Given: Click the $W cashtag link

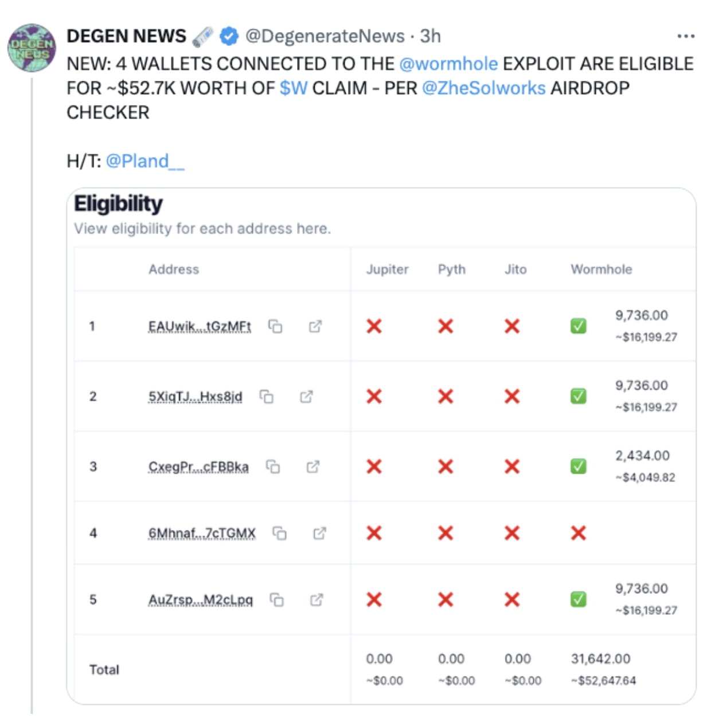Looking at the screenshot, I should coord(294,87).
